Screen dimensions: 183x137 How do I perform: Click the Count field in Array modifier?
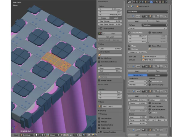point(148,28)
